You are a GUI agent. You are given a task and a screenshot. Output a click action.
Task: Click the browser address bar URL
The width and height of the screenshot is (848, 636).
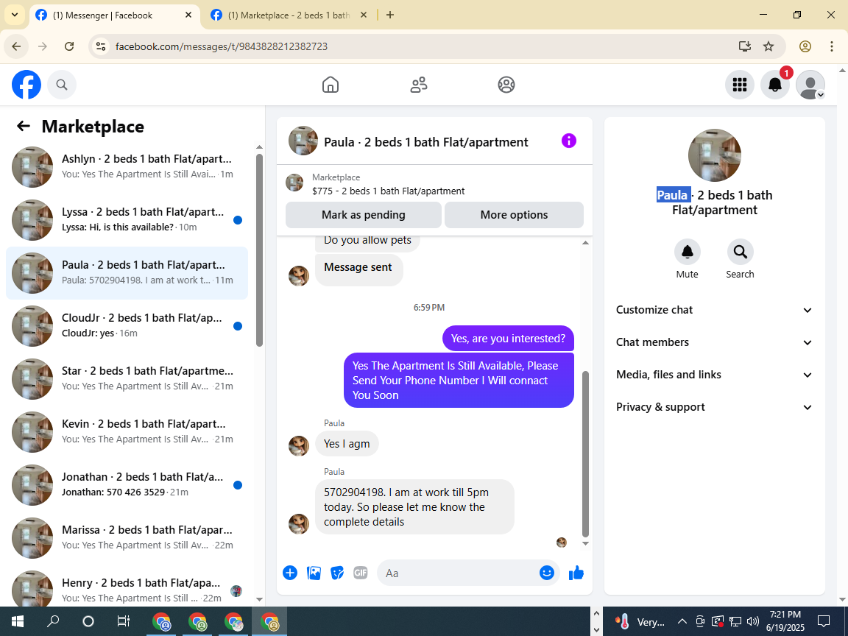[x=221, y=46]
